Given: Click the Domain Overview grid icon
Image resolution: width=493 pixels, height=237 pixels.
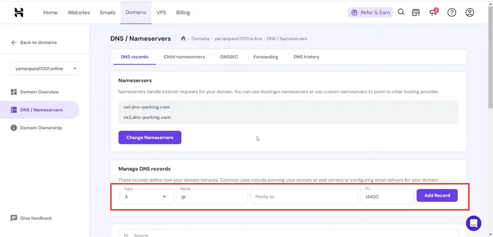Looking at the screenshot, I should [x=14, y=92].
